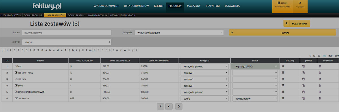This screenshot has width=339, height=112.
Task: Delete cos tam - nowy with trash icon
Action: click(320, 73)
